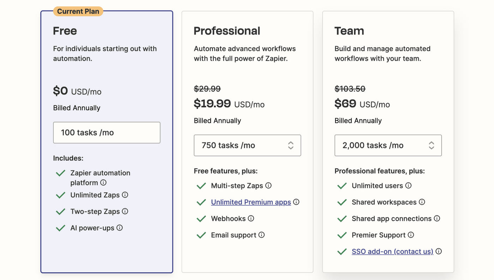
Task: Open the info tooltip for Zapier automation platform
Action: pos(103,183)
